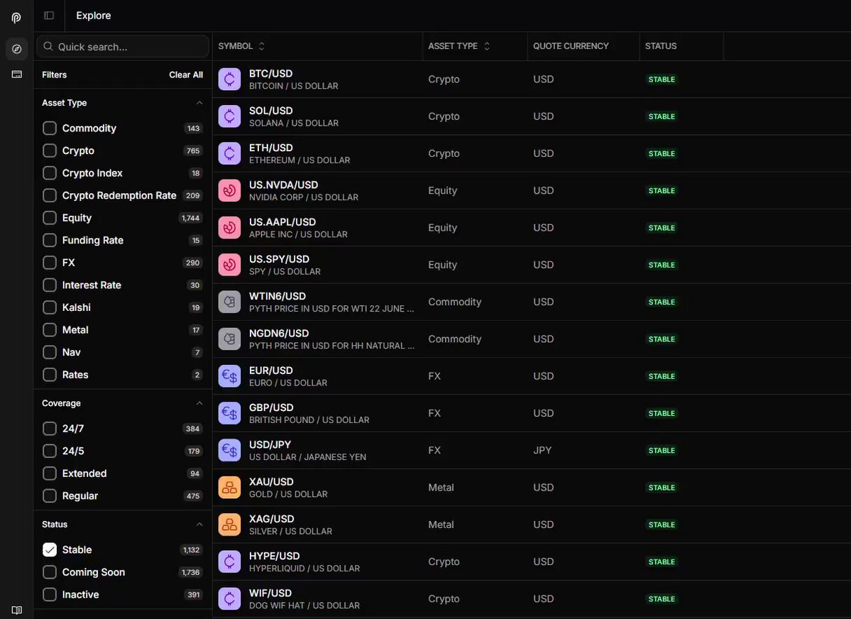
Task: Click the 1,744 count next to Equity
Action: coord(190,218)
